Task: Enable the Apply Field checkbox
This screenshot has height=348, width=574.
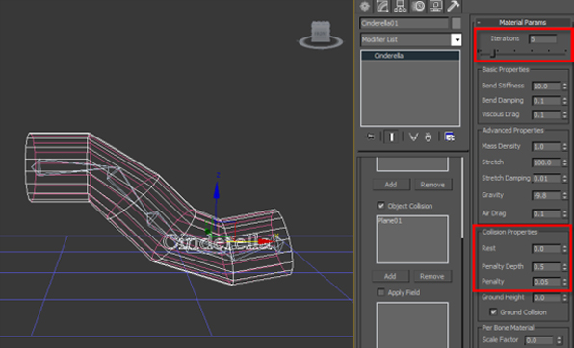Action: 381,292
